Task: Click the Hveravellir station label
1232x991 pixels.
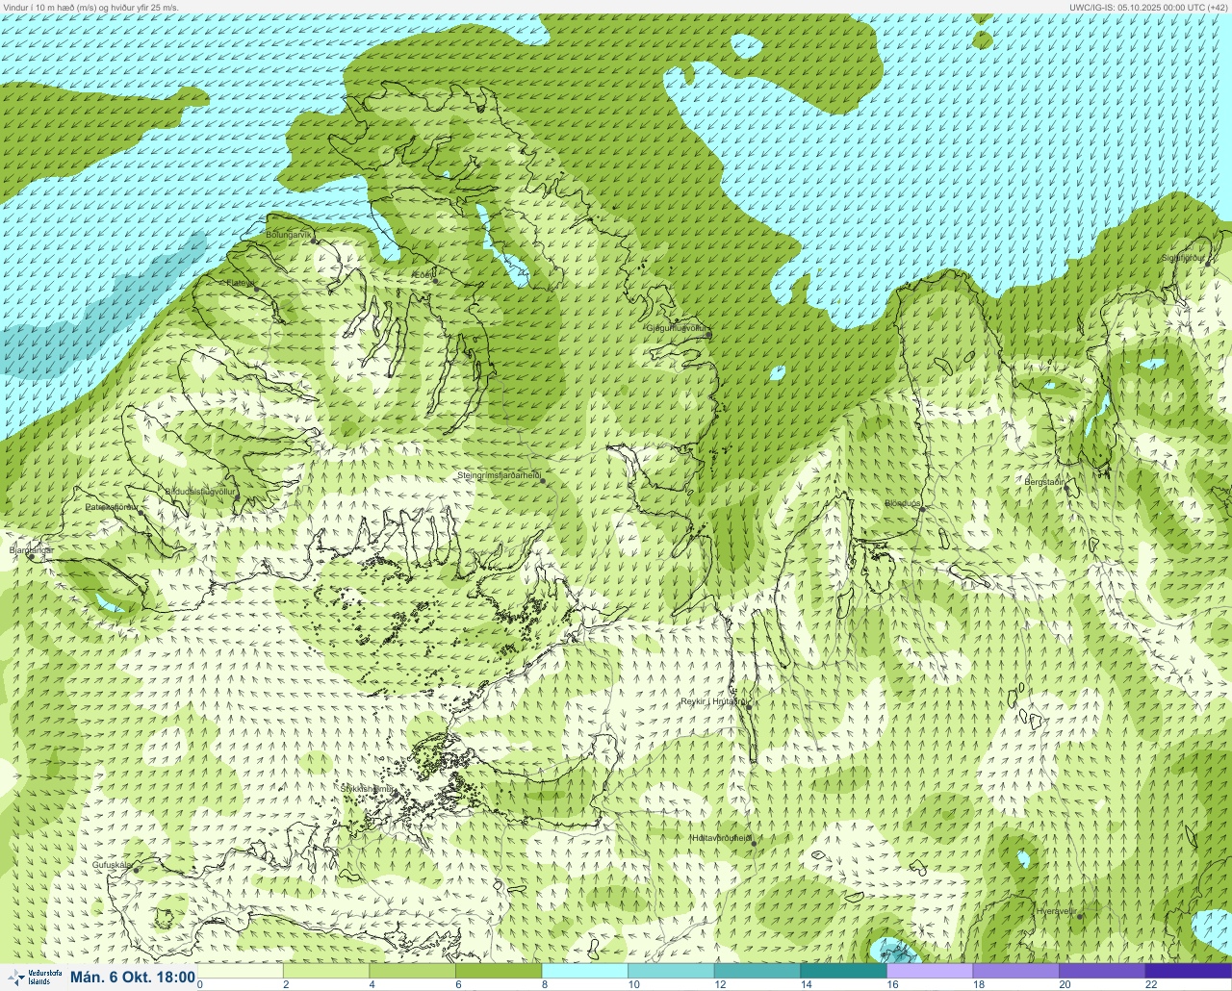Action: [x=1056, y=910]
